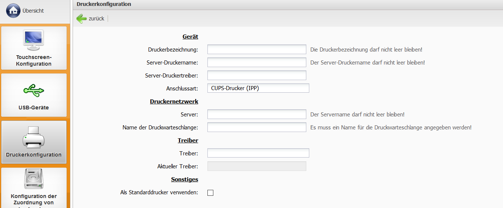Select the Name der Druckwarteschlange field
503x208 pixels.
click(256, 128)
